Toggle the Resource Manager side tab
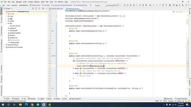 pos(1,45)
